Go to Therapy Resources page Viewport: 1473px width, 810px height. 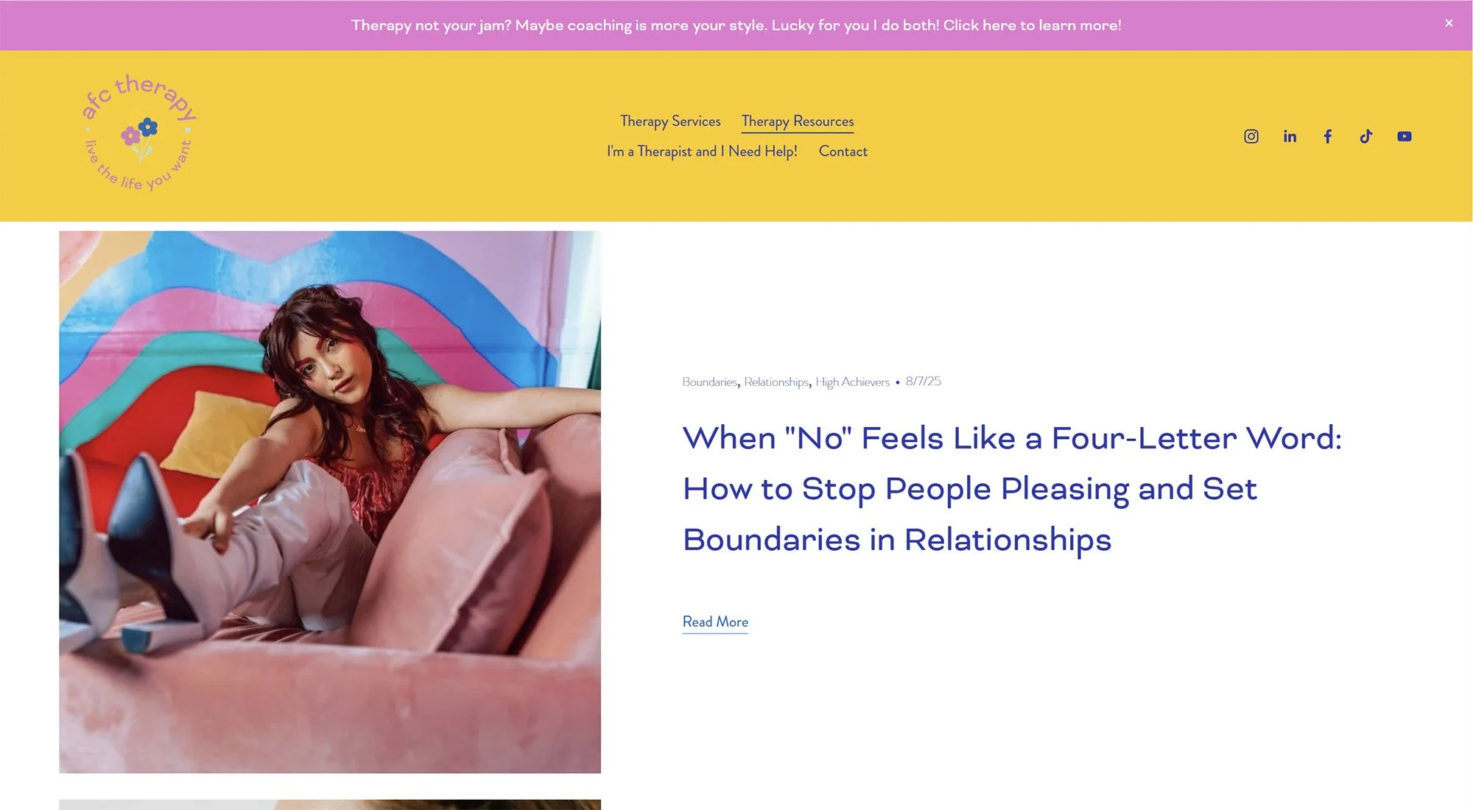pyautogui.click(x=798, y=121)
